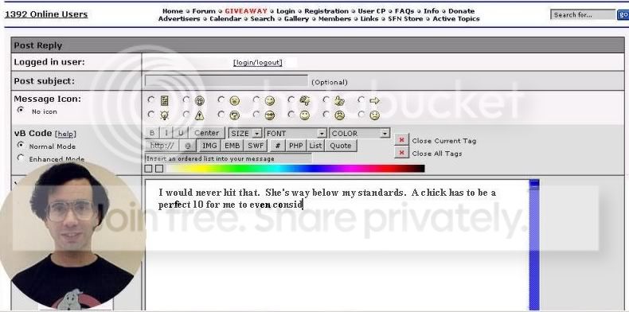Image resolution: width=629 pixels, height=312 pixels.
Task: Open FAQs menu item
Action: pos(404,11)
